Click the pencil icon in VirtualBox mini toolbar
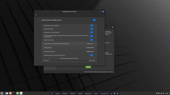The width and height of the screenshot is (170, 95). tap(52, 93)
